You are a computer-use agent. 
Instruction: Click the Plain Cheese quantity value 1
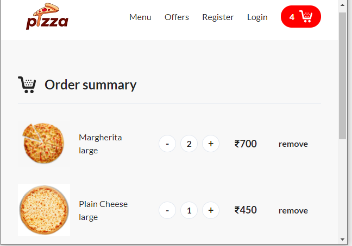[189, 210]
